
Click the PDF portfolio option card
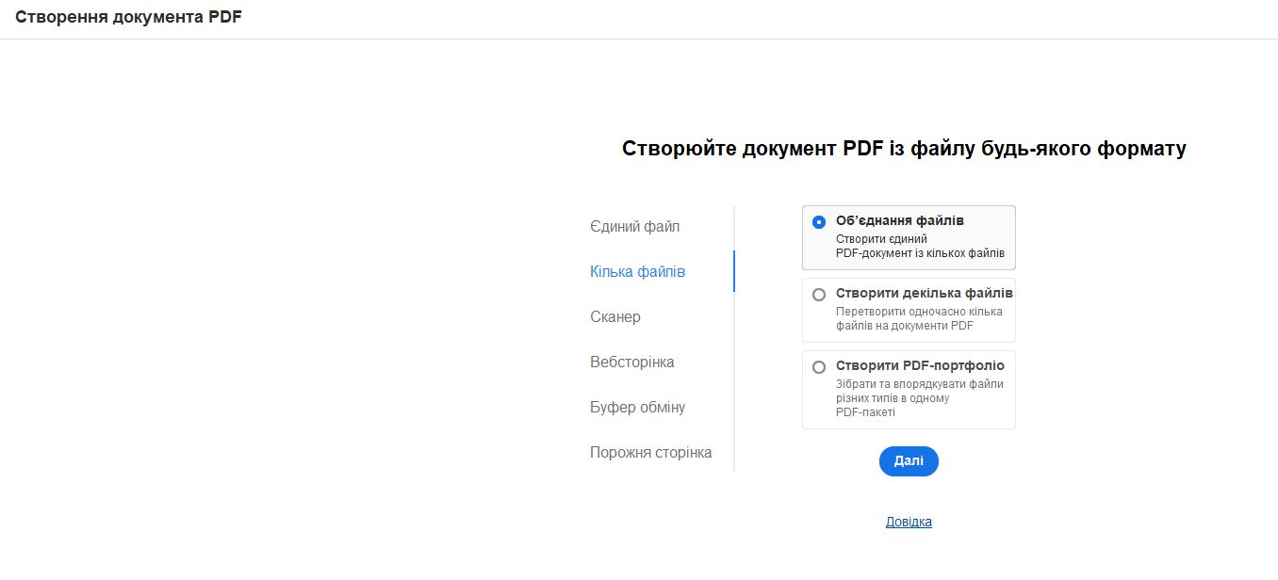[908, 389]
